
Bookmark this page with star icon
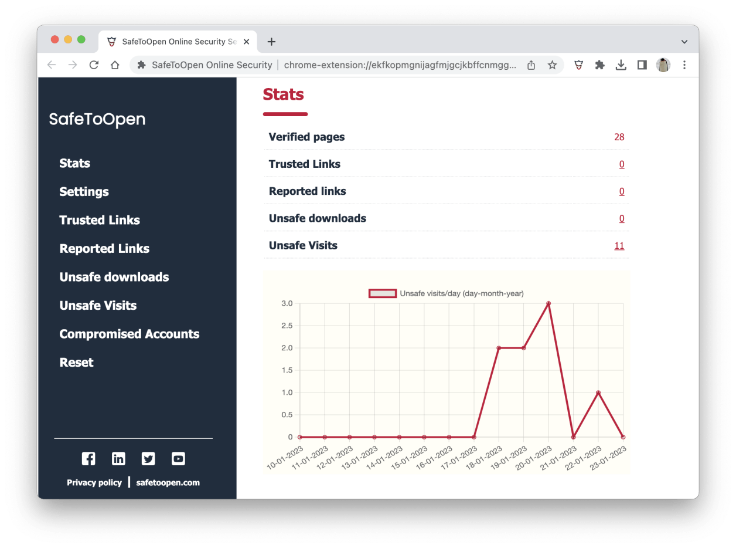552,65
